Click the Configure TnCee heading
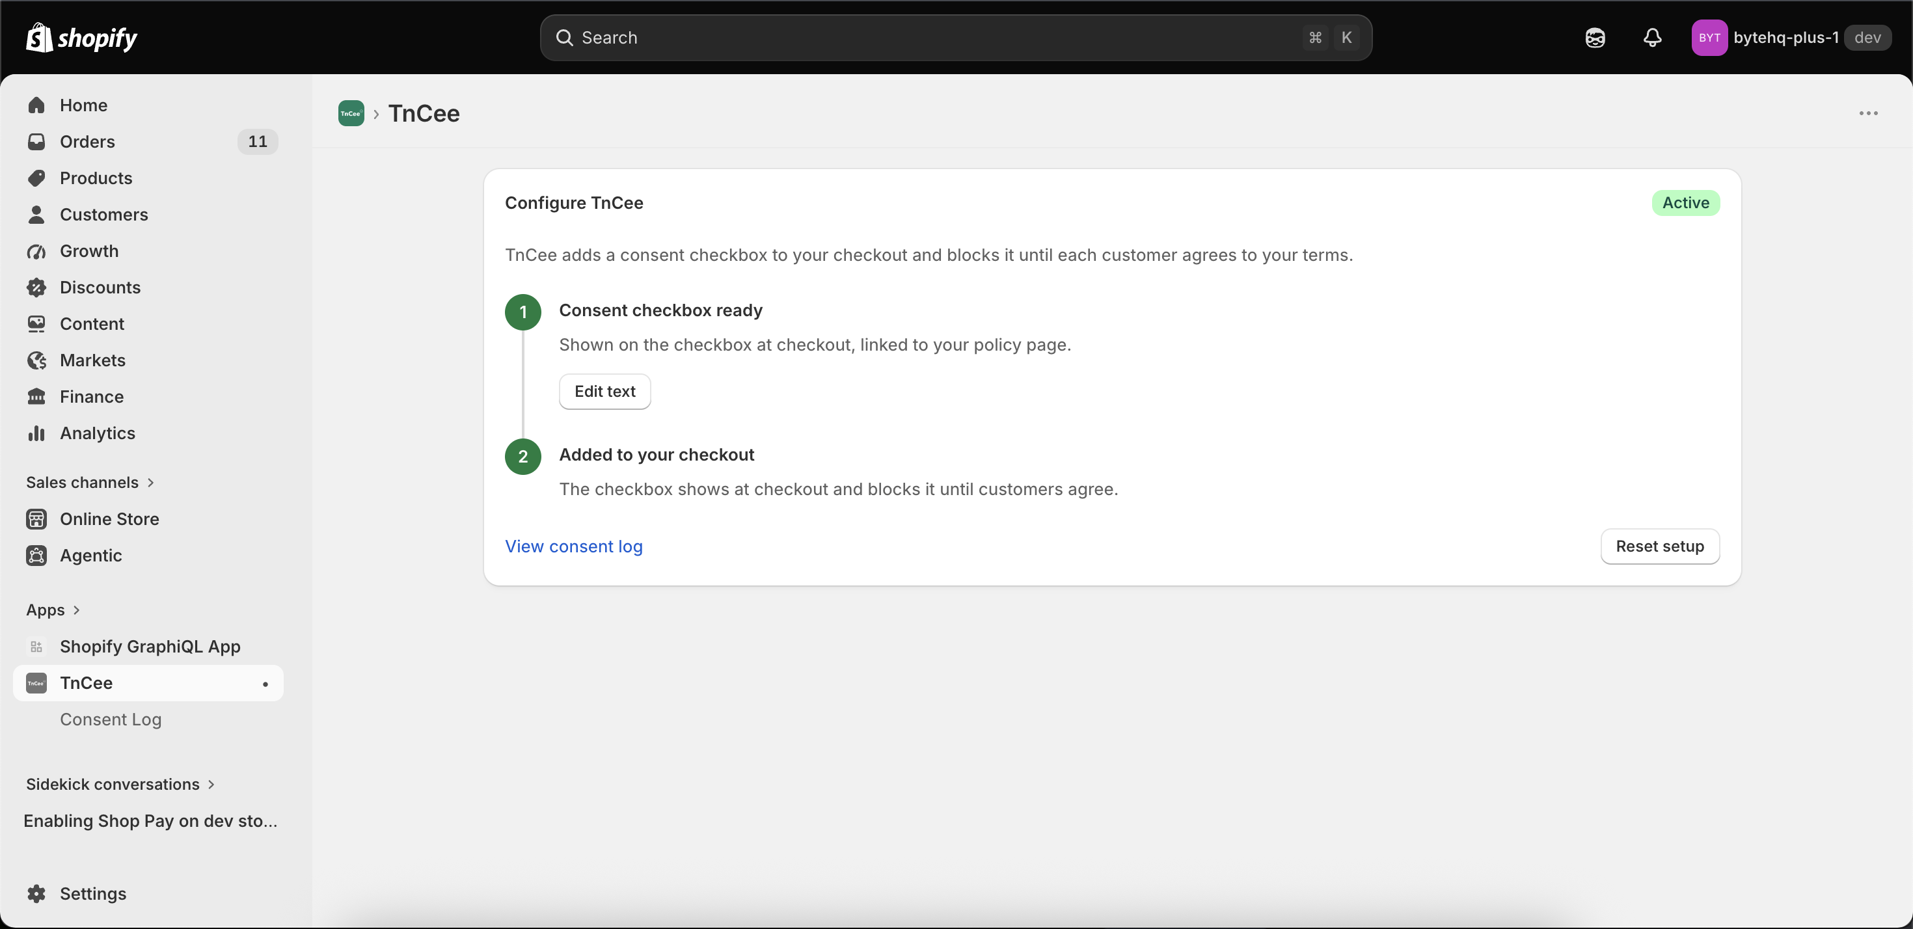This screenshot has height=929, width=1913. [x=574, y=203]
